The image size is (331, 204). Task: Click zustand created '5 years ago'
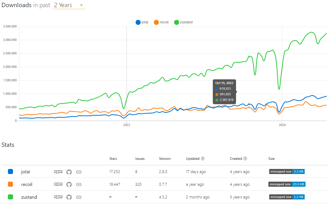click(x=240, y=197)
